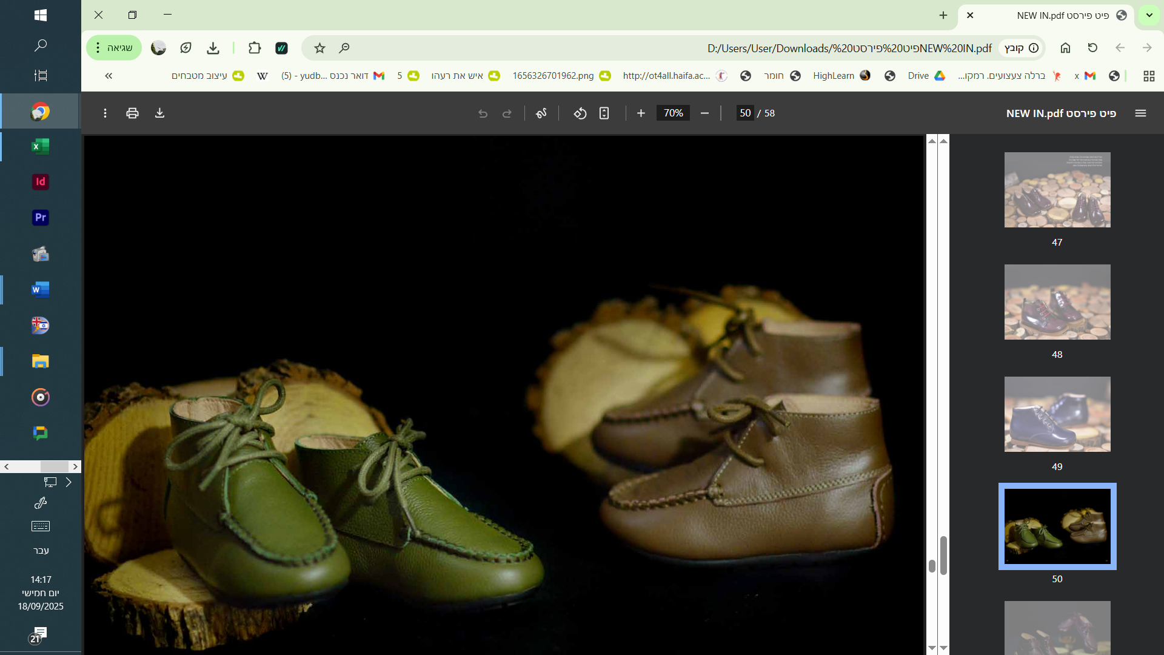The image size is (1164, 655).
Task: Open Excel from the taskbar
Action: click(x=40, y=146)
